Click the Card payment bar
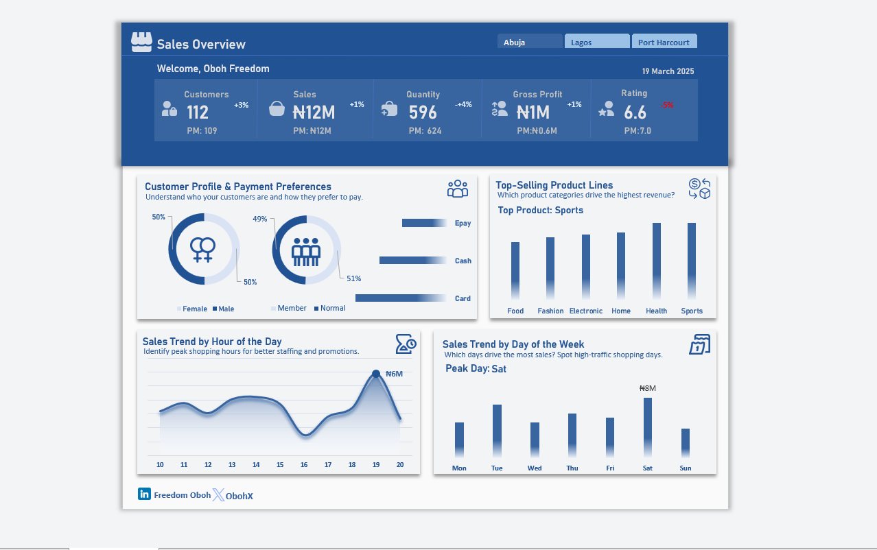 401,298
